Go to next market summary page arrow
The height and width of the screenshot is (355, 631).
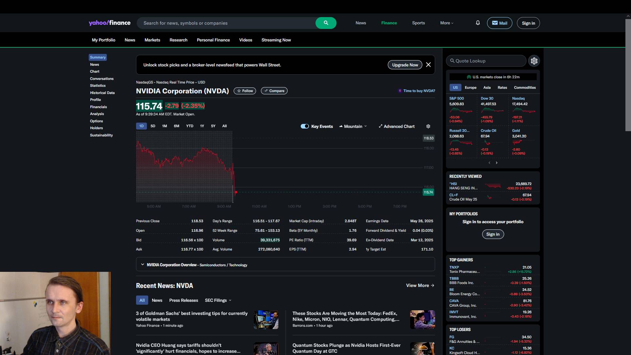(497, 163)
